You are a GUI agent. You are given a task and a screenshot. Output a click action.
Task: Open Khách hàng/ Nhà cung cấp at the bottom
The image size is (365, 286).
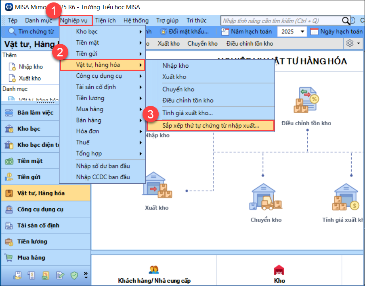pos(154,275)
